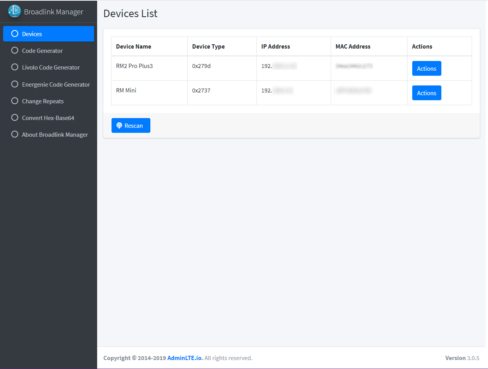Click the Rescan button to scan for devices
This screenshot has height=369, width=488.
coord(131,125)
